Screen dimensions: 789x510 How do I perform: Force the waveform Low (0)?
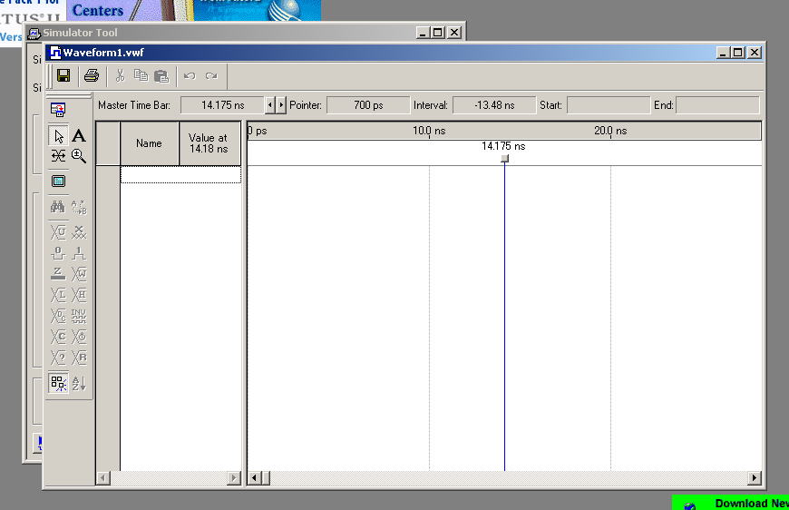point(58,253)
